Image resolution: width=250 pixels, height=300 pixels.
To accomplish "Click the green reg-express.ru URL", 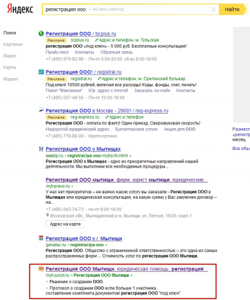I will 85,117.
